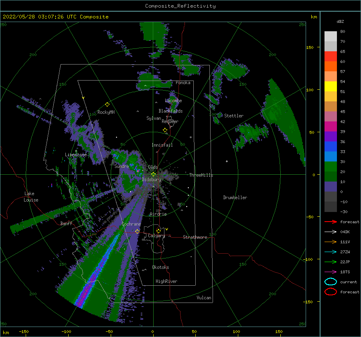Click the Ponoka town label
The height and width of the screenshot is (337, 361).
point(183,83)
